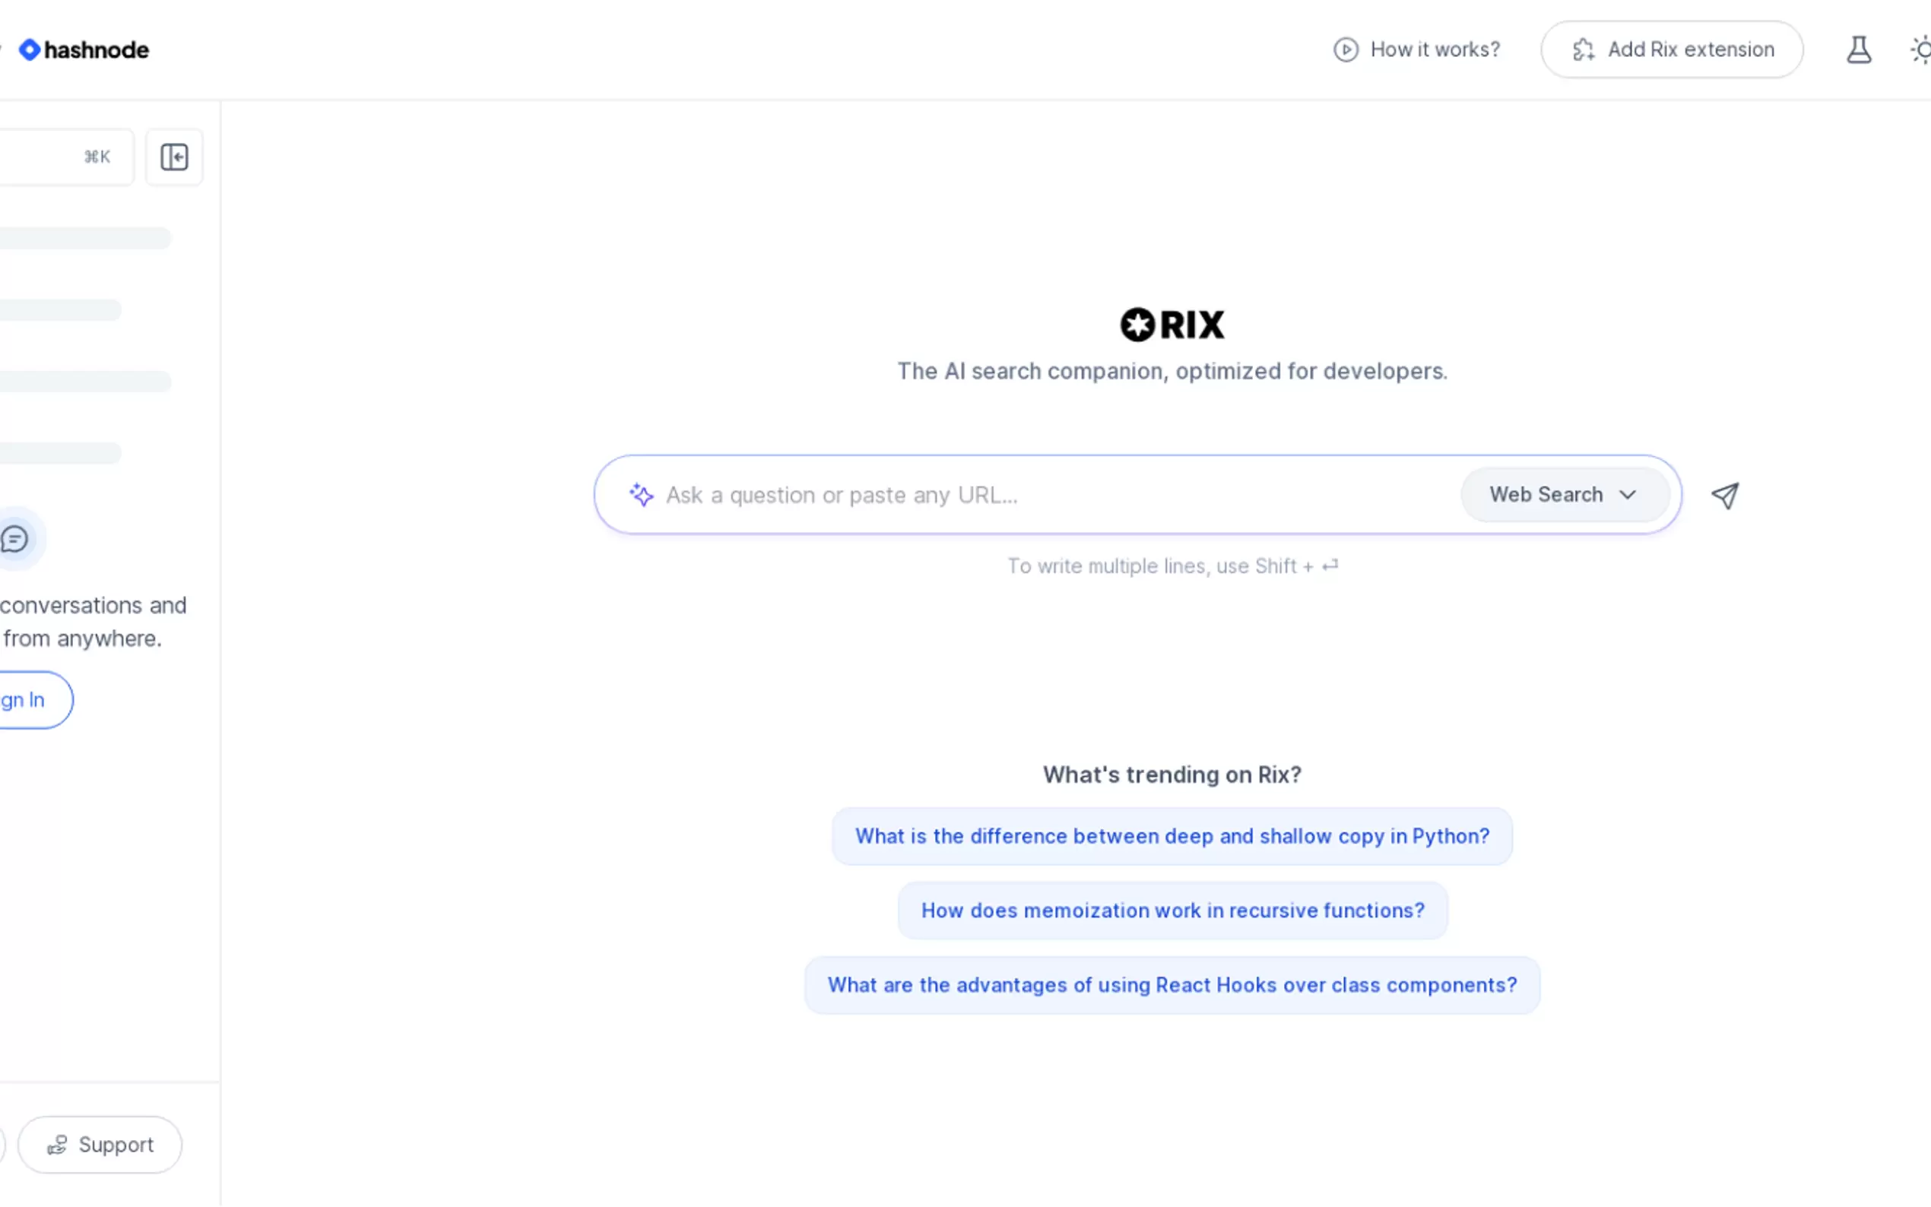Click the sparkle icon in search box

pyautogui.click(x=641, y=495)
